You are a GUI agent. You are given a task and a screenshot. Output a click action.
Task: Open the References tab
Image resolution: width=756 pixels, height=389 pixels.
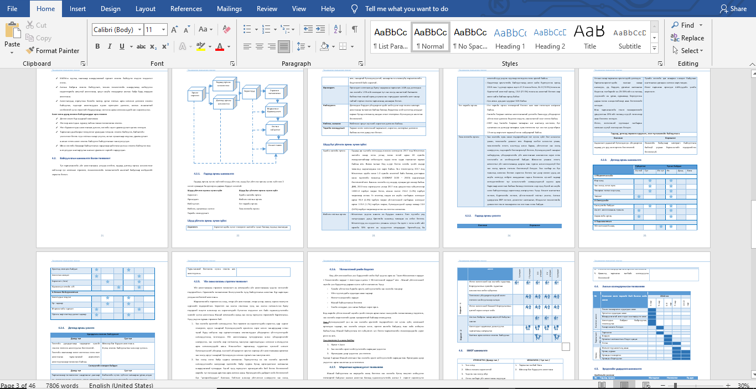click(186, 9)
